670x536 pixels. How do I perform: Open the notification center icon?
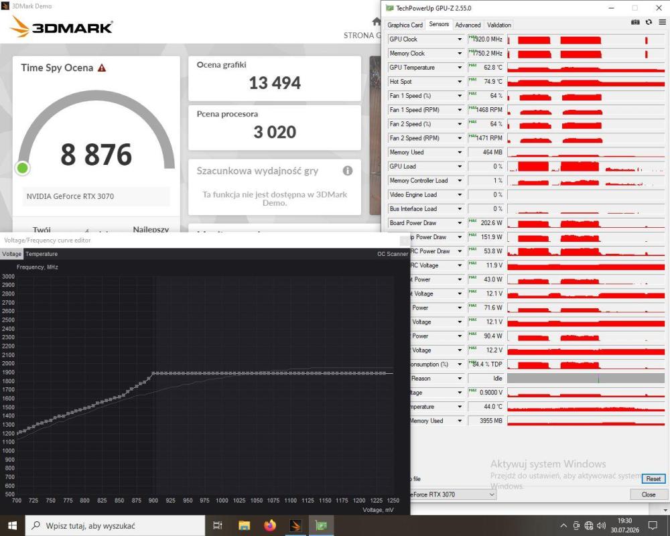point(653,526)
